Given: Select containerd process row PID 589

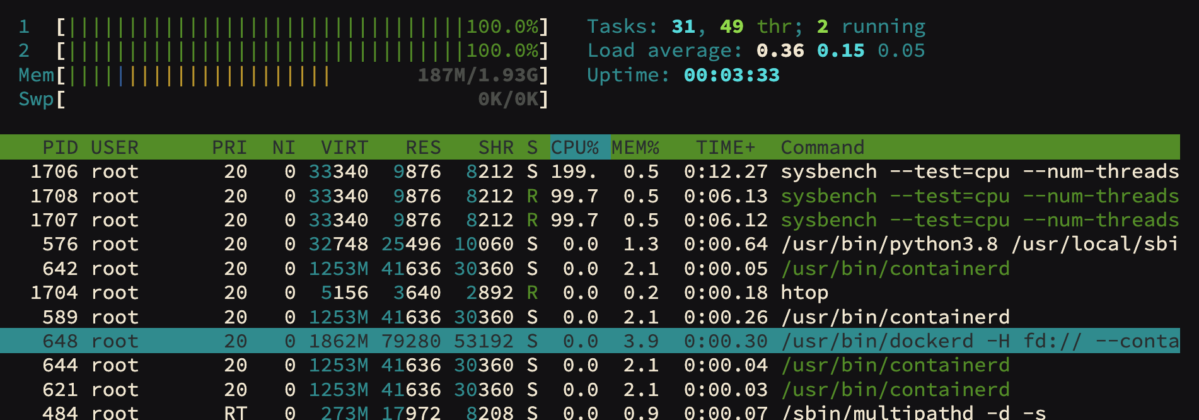Looking at the screenshot, I should coord(590,317).
